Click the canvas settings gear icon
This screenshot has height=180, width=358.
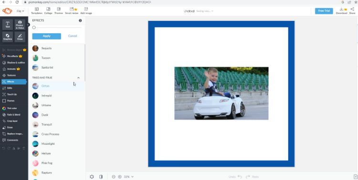pos(92,177)
